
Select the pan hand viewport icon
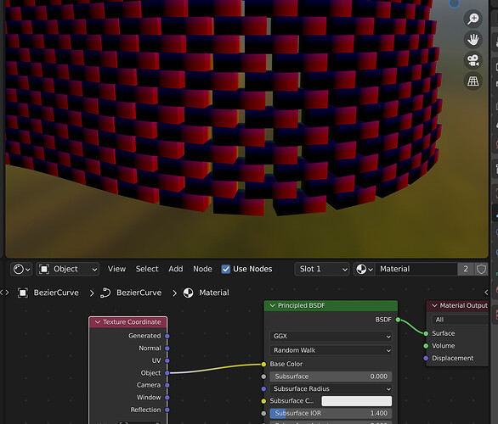473,40
